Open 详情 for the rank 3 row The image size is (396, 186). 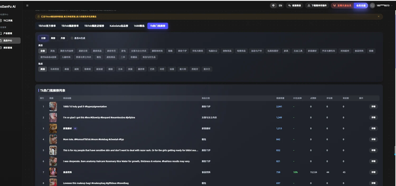[x=373, y=129]
